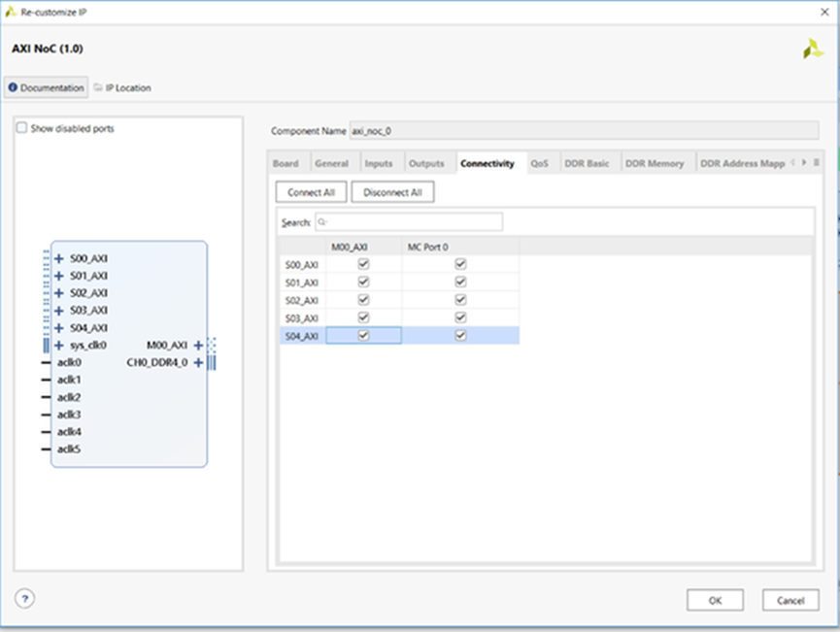The height and width of the screenshot is (632, 840).
Task: Focus the connectivity Search field
Action: [409, 222]
